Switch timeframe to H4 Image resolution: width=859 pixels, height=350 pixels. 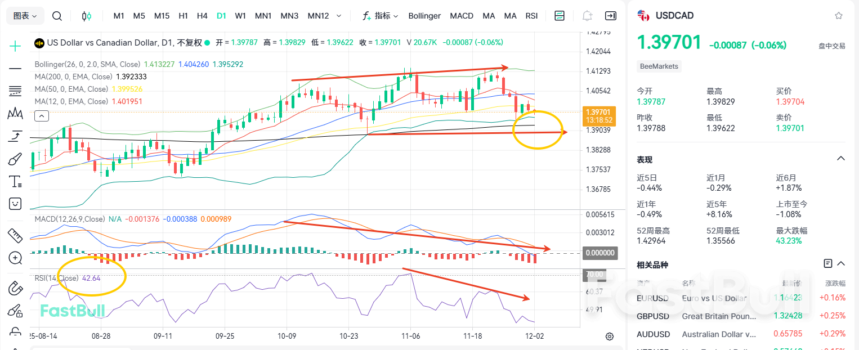(202, 16)
